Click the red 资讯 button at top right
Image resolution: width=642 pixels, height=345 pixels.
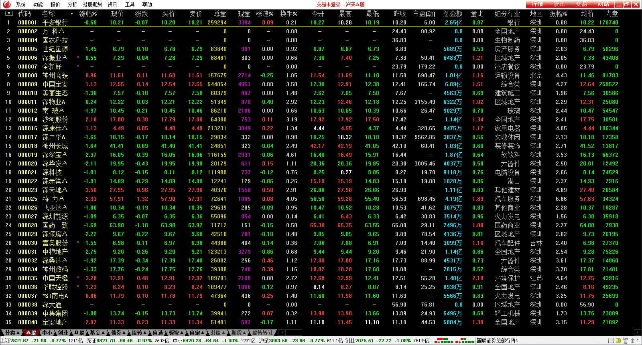coord(559,4)
